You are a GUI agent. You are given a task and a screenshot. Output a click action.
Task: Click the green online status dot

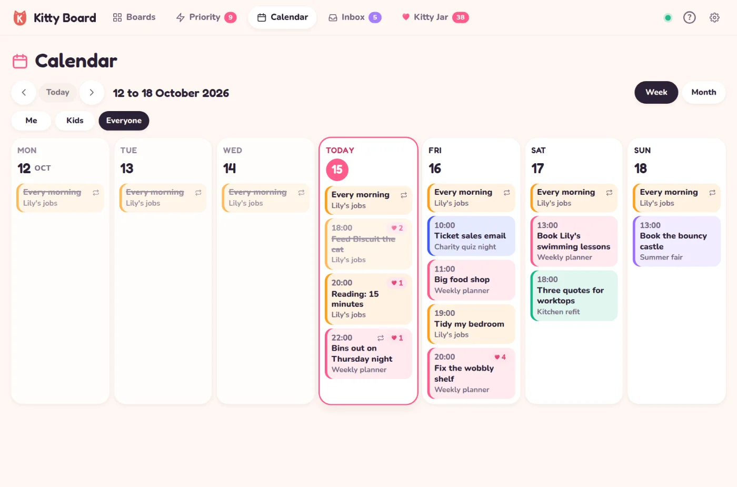coord(668,18)
